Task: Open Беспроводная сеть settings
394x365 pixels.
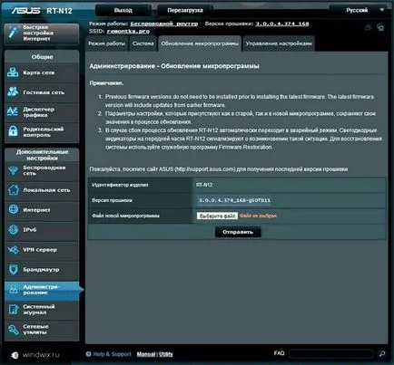Action: click(x=42, y=170)
